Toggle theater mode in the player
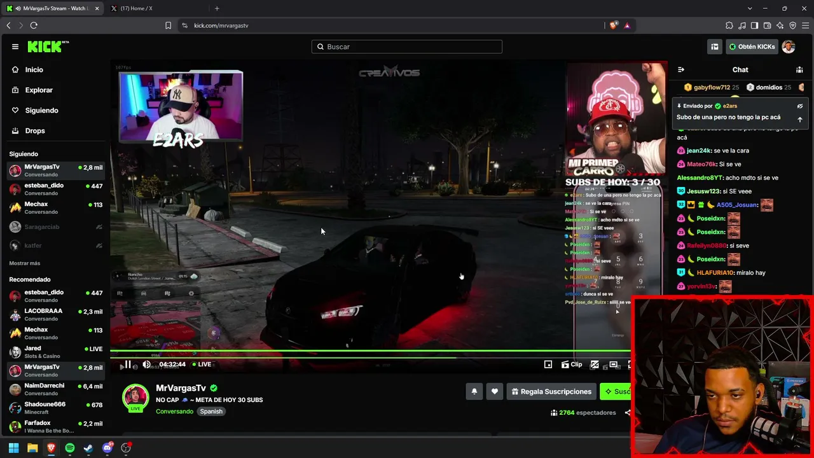Screen dimensions: 814x458 coord(614,364)
